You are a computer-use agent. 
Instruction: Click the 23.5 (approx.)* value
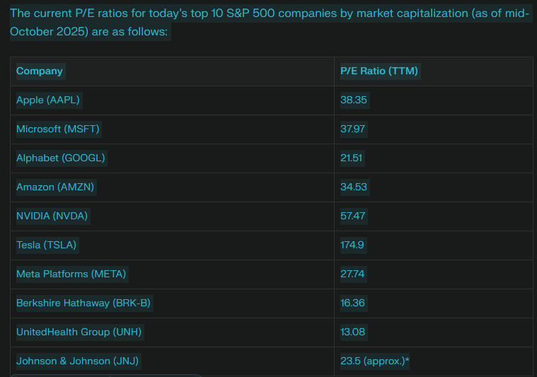(x=375, y=361)
